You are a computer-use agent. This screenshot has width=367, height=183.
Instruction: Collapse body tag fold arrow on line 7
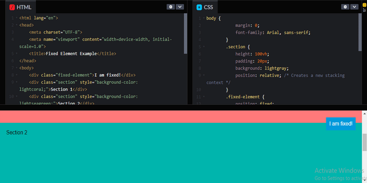(x=17, y=68)
